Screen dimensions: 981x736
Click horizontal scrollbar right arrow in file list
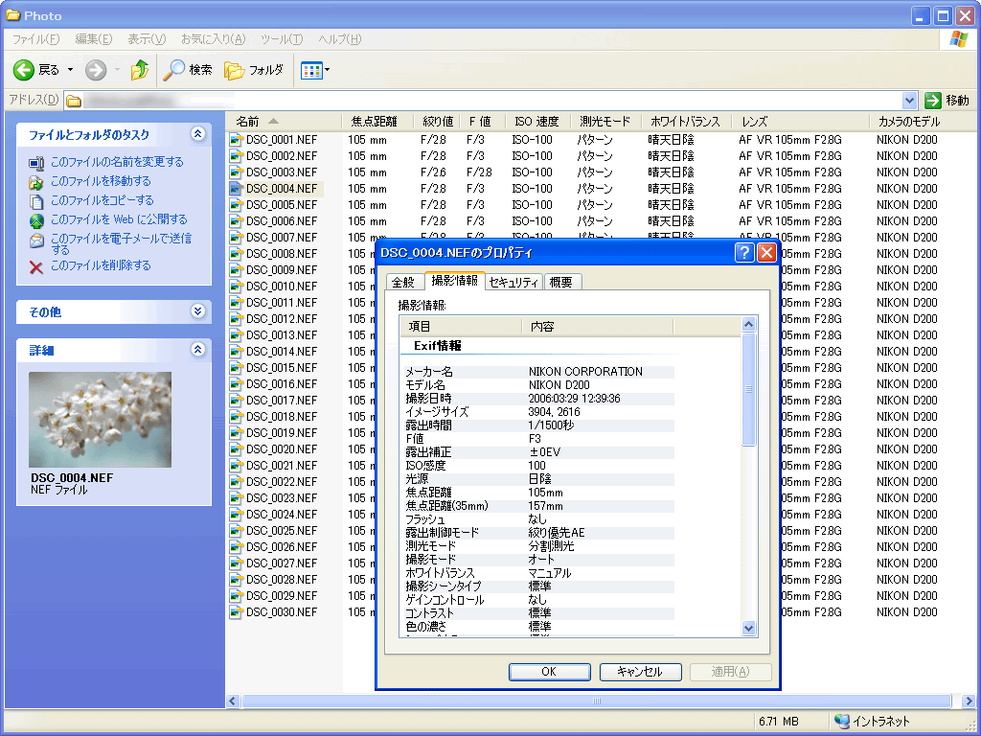969,701
